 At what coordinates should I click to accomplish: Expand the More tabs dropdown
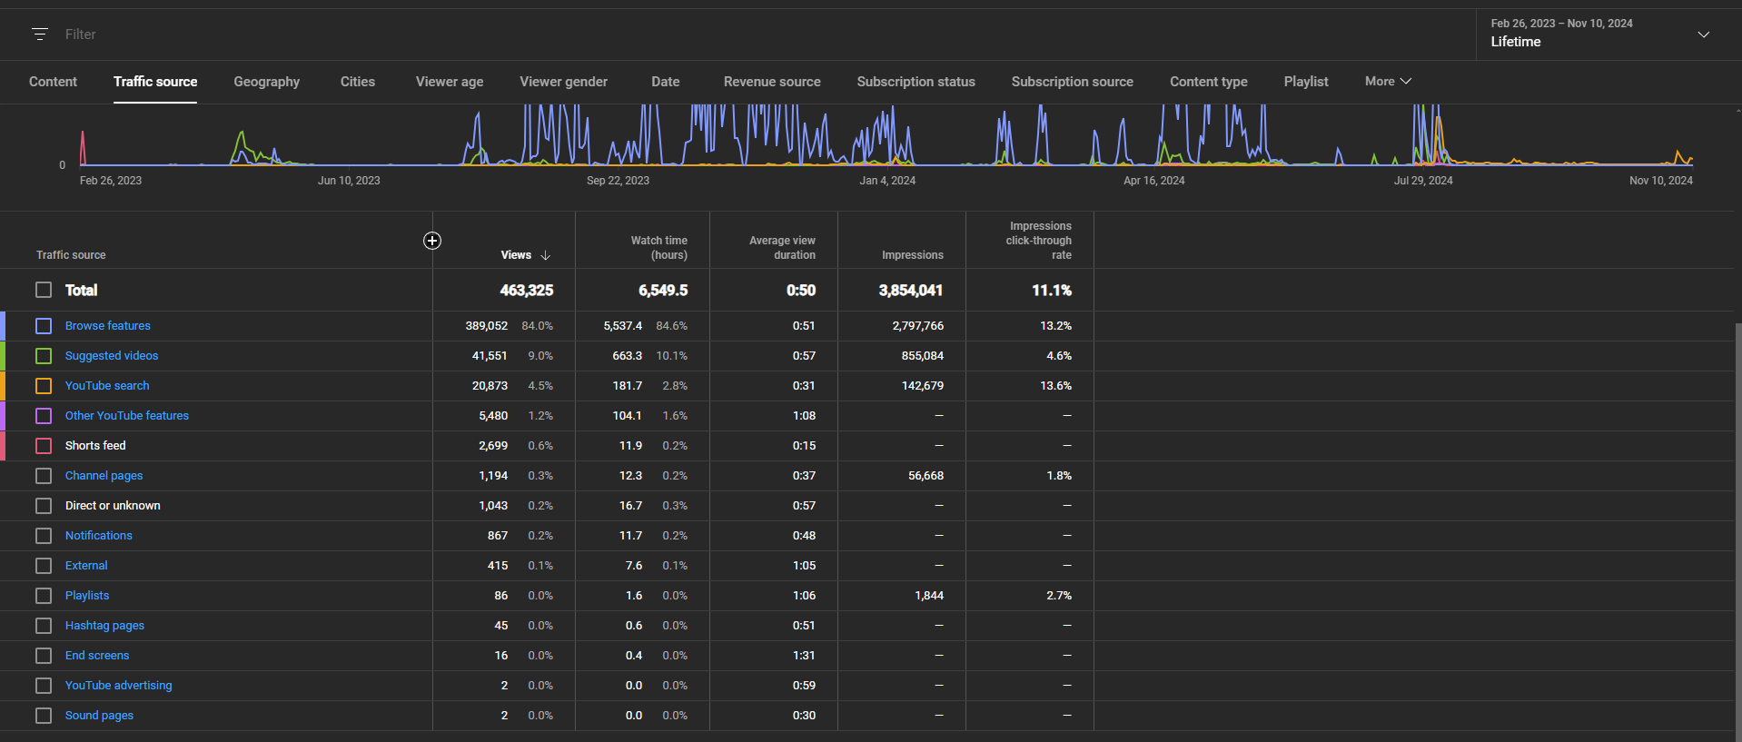tap(1388, 82)
